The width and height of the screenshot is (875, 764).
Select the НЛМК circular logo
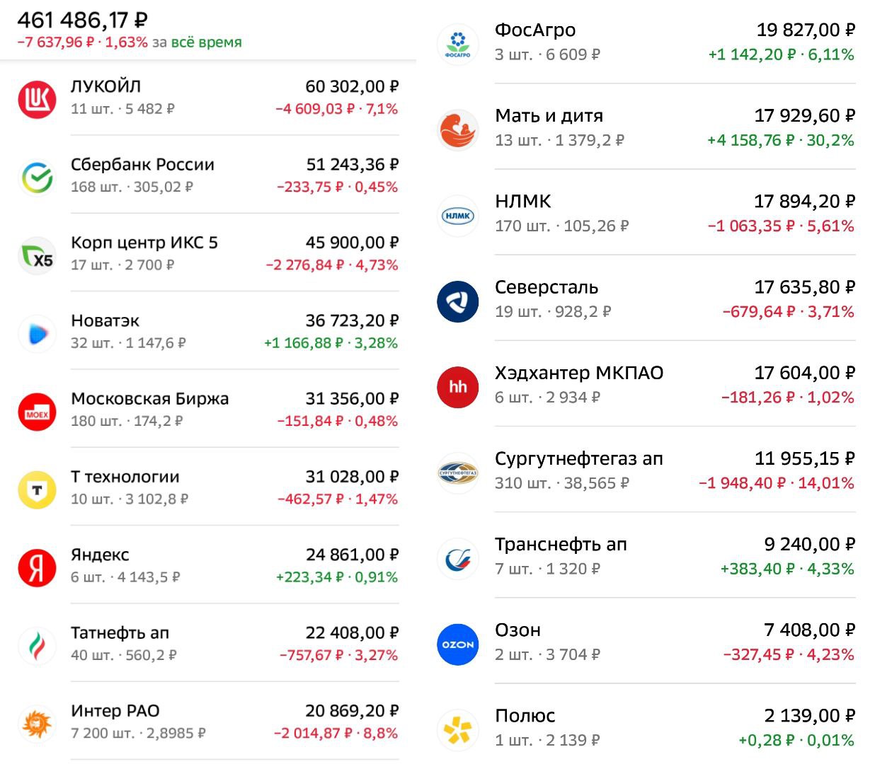click(x=457, y=216)
